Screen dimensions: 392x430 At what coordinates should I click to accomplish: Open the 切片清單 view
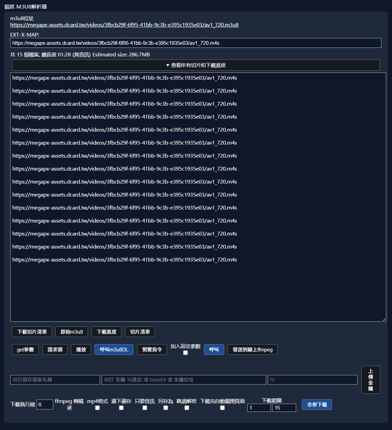click(x=140, y=332)
